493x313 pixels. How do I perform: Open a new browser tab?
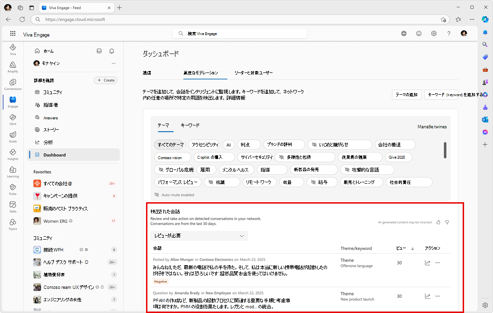(119, 8)
